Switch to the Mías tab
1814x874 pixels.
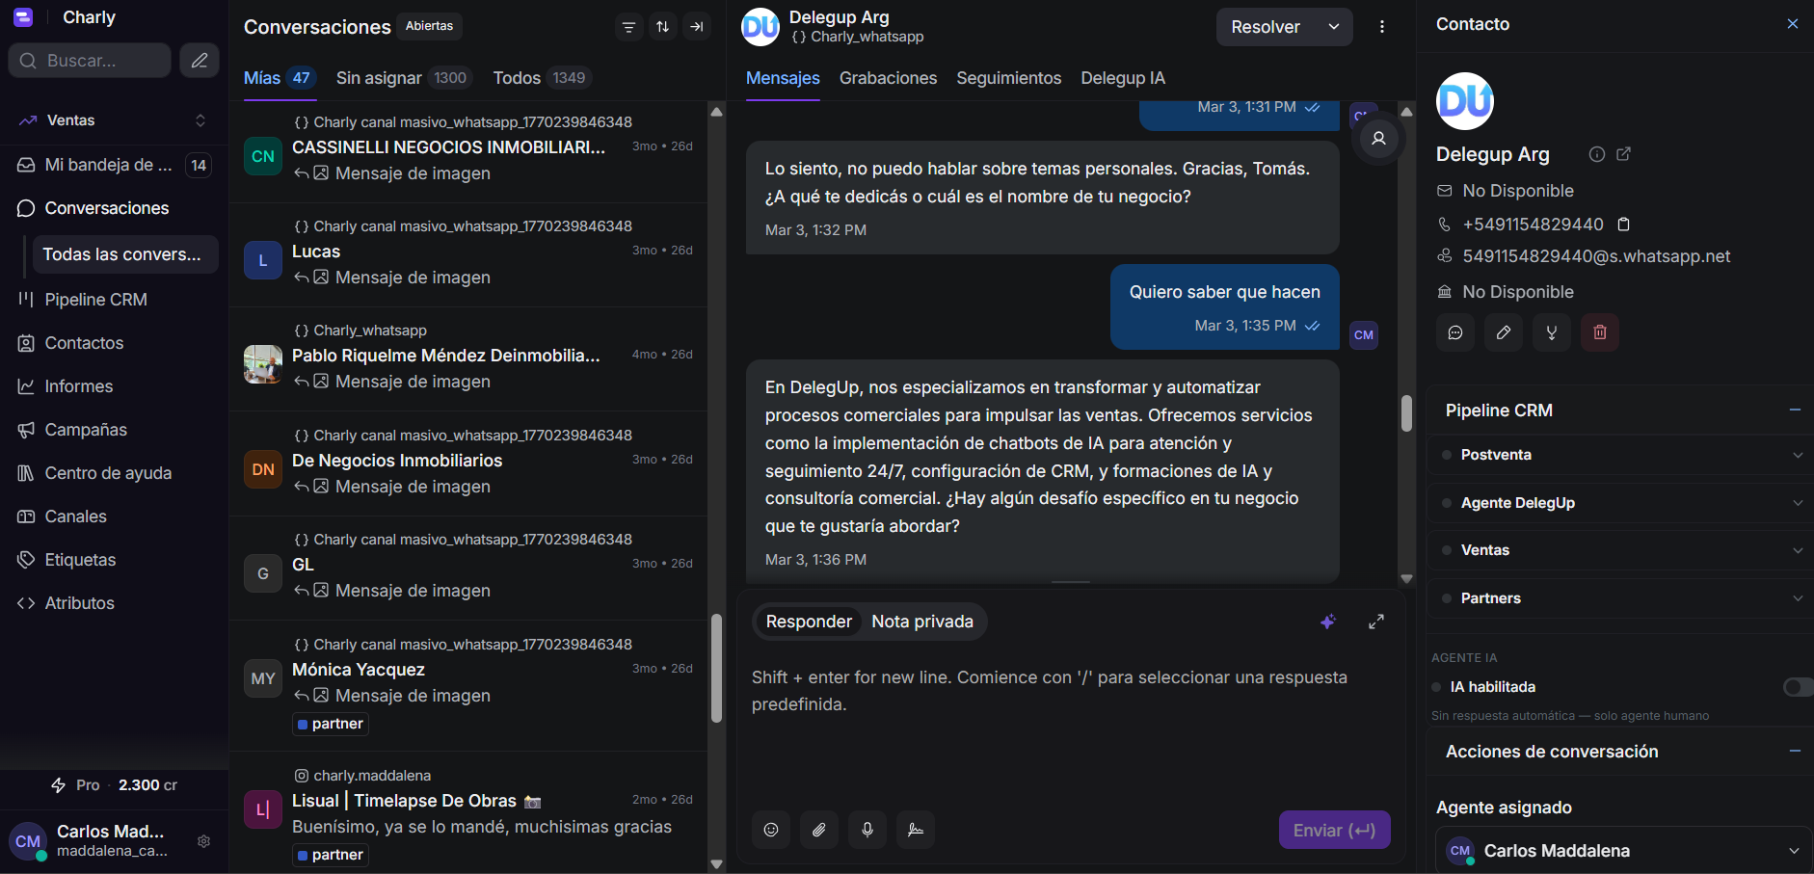[x=279, y=78]
